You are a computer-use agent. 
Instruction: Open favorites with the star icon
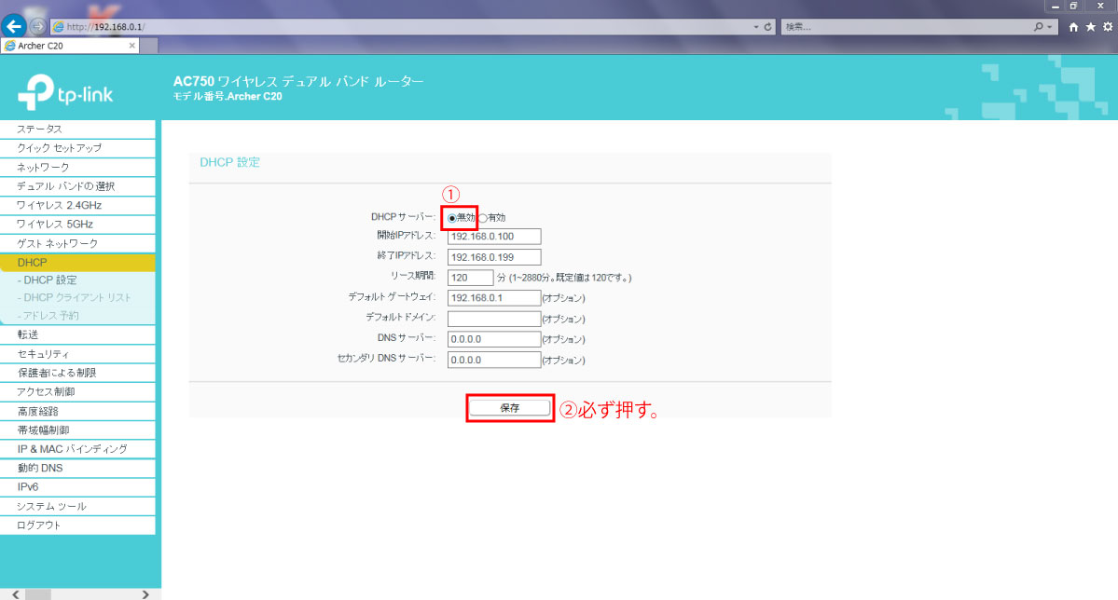1090,27
